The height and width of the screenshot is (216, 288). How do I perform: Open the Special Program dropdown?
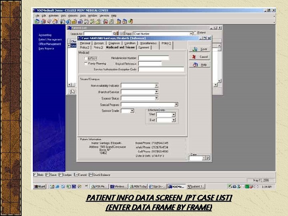[x=176, y=104]
